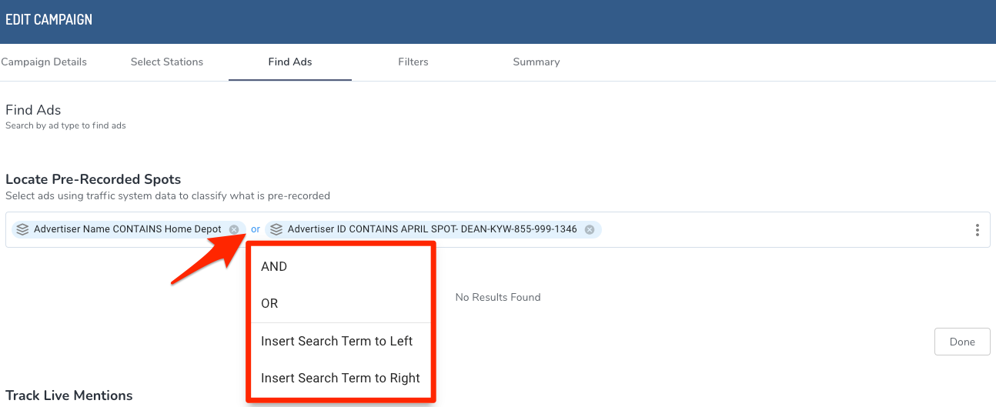Select Insert Search Term to Left
Image resolution: width=996 pixels, height=407 pixels.
336,341
